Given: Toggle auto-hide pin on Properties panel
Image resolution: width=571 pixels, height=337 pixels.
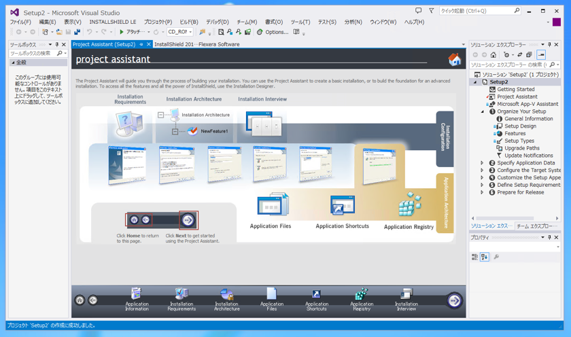Looking at the screenshot, I should coord(549,237).
